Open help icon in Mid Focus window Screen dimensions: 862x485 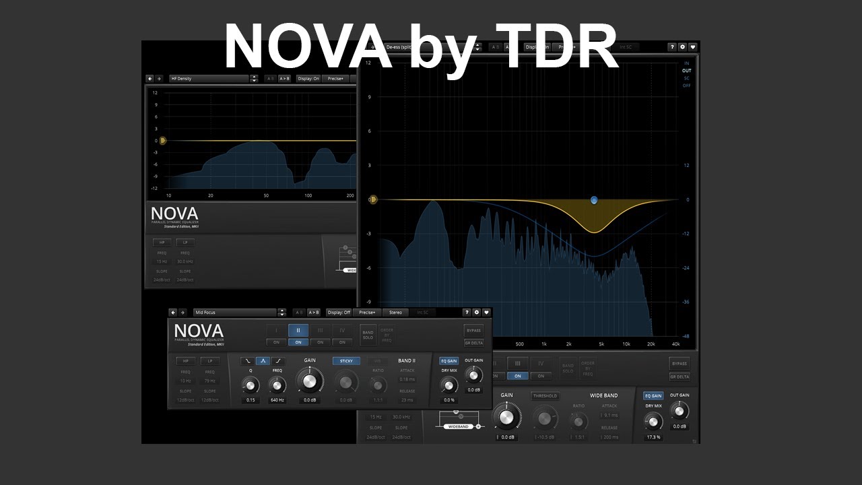467,313
